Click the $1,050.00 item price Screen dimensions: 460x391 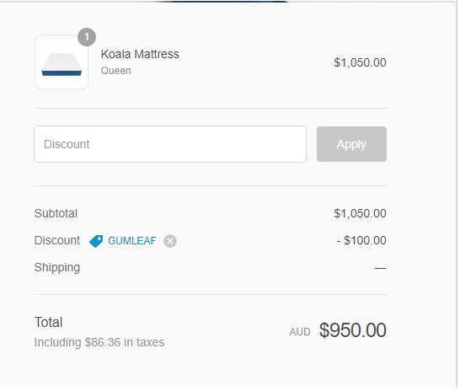tap(360, 62)
